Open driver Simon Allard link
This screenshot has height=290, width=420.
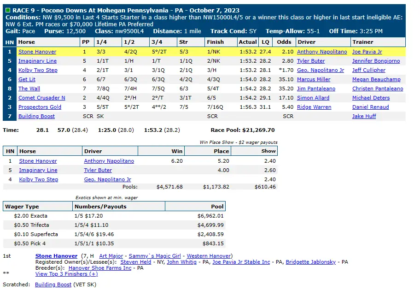313,98
